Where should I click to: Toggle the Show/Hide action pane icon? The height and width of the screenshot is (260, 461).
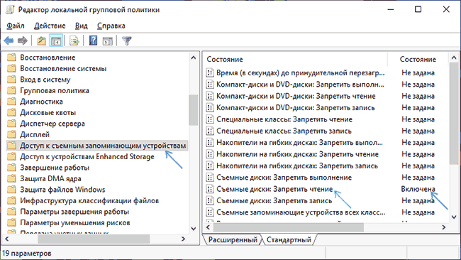pyautogui.click(x=107, y=40)
